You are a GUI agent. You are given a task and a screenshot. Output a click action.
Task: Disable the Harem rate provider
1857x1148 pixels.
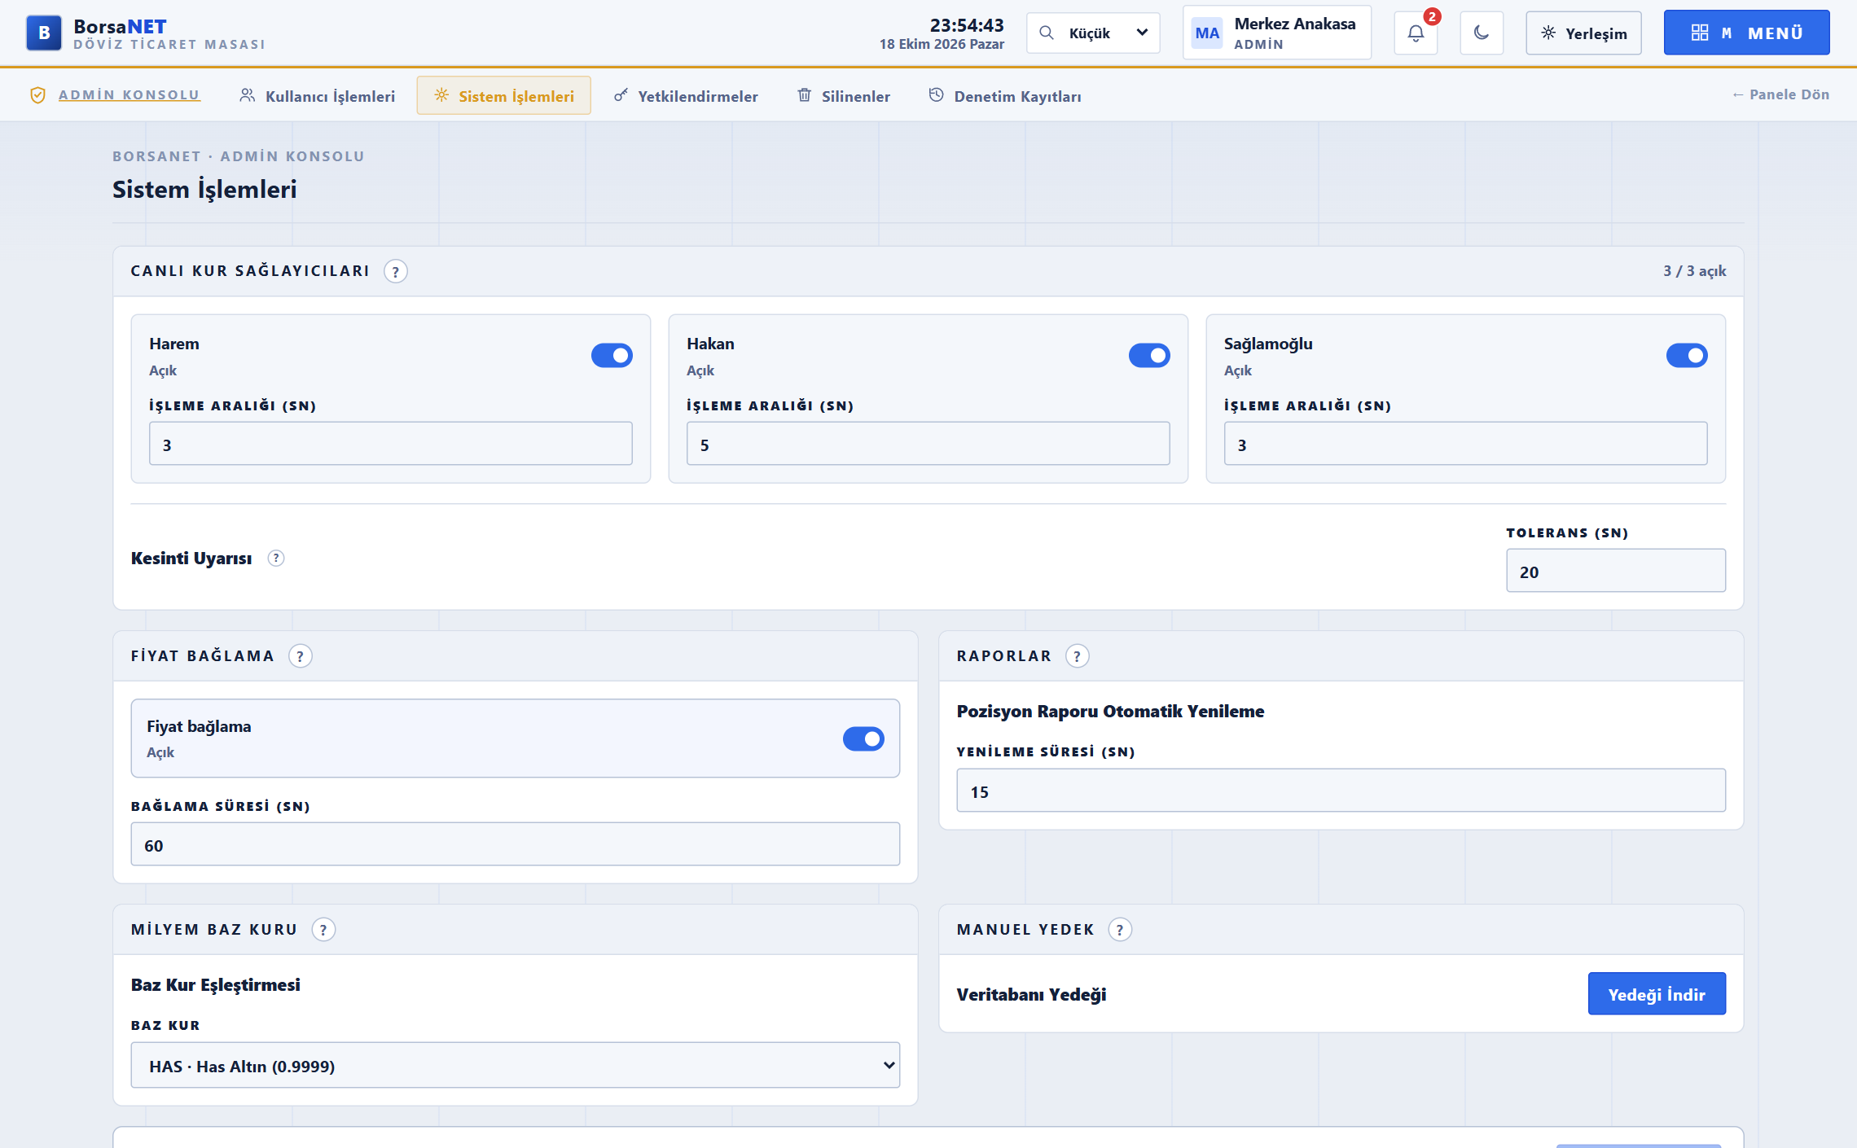click(612, 356)
